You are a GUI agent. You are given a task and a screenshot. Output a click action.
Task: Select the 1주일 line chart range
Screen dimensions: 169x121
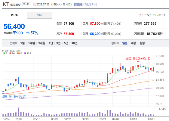click(x=32, y=43)
